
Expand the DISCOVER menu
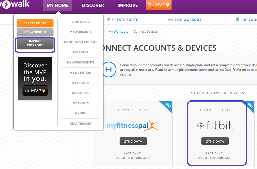click(93, 5)
